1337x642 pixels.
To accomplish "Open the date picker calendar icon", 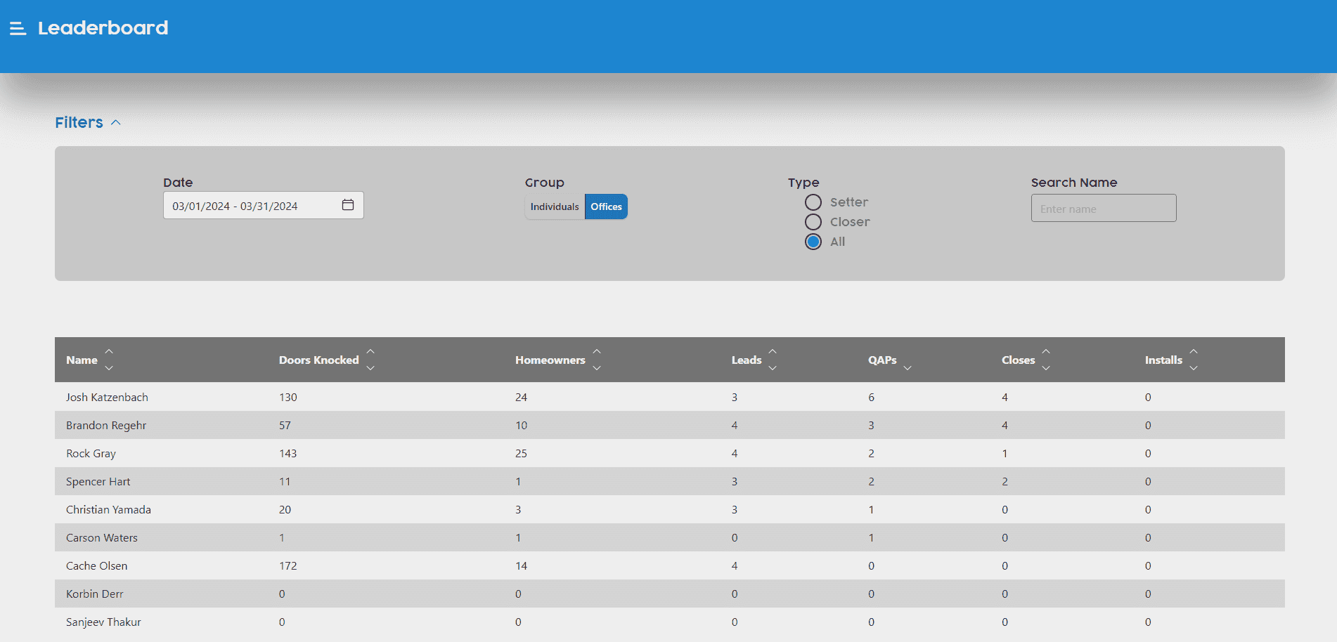I will pos(347,205).
